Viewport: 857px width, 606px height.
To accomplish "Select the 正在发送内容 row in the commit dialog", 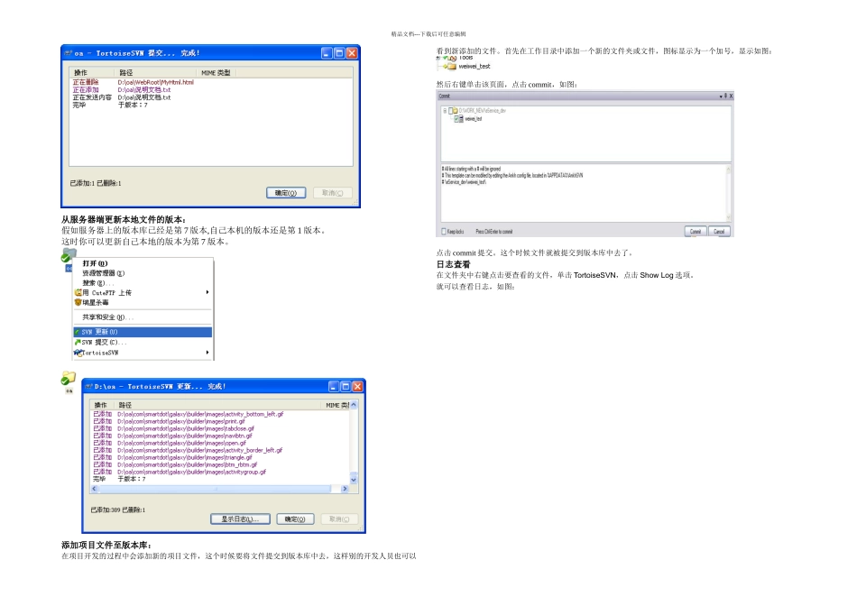I will click(122, 97).
